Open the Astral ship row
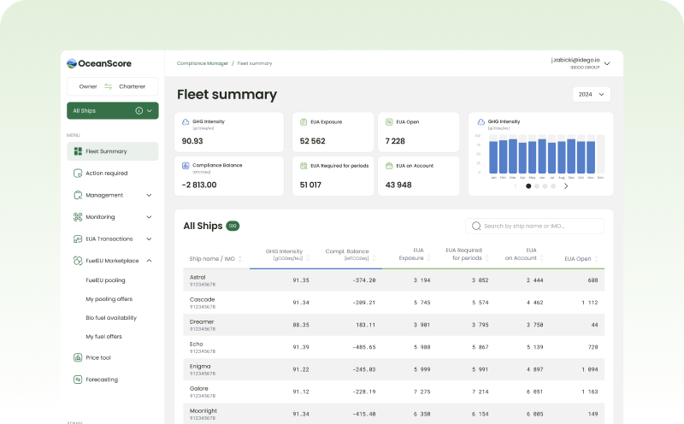This screenshot has height=424, width=684. (198, 280)
